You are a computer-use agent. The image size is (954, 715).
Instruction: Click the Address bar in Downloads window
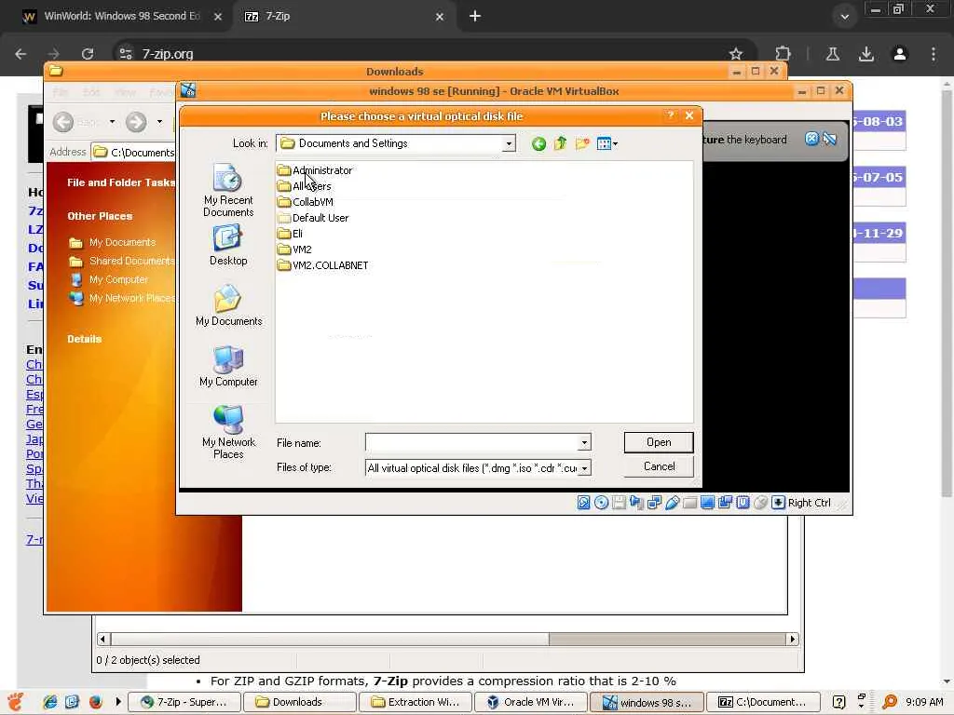(133, 152)
